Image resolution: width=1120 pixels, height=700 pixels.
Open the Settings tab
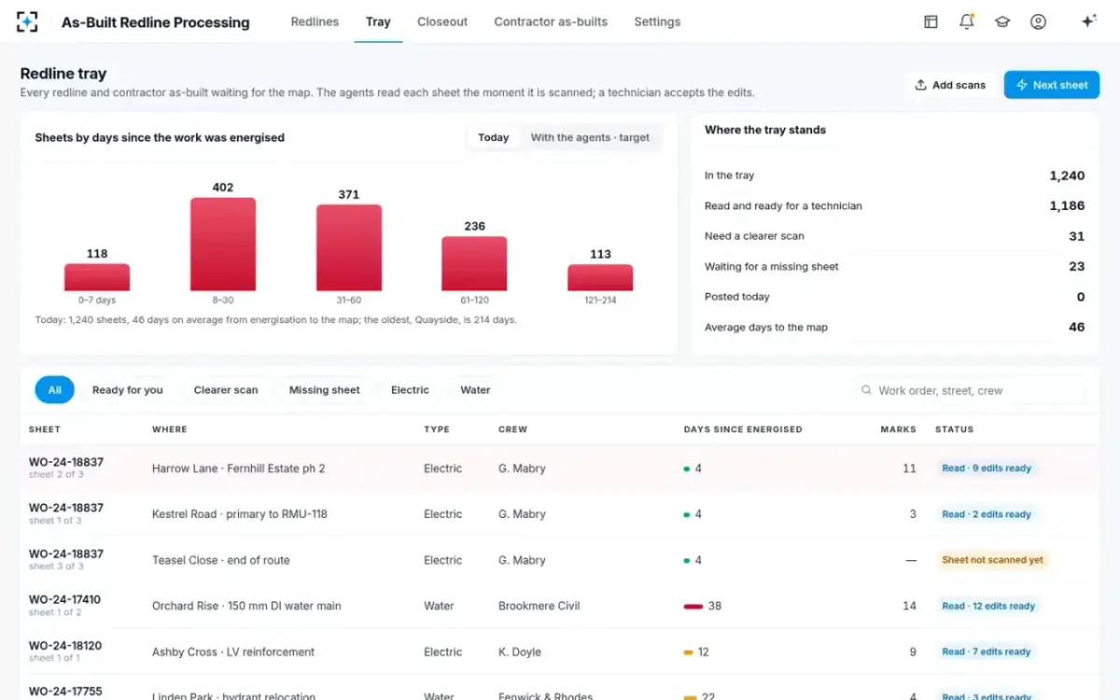657,21
